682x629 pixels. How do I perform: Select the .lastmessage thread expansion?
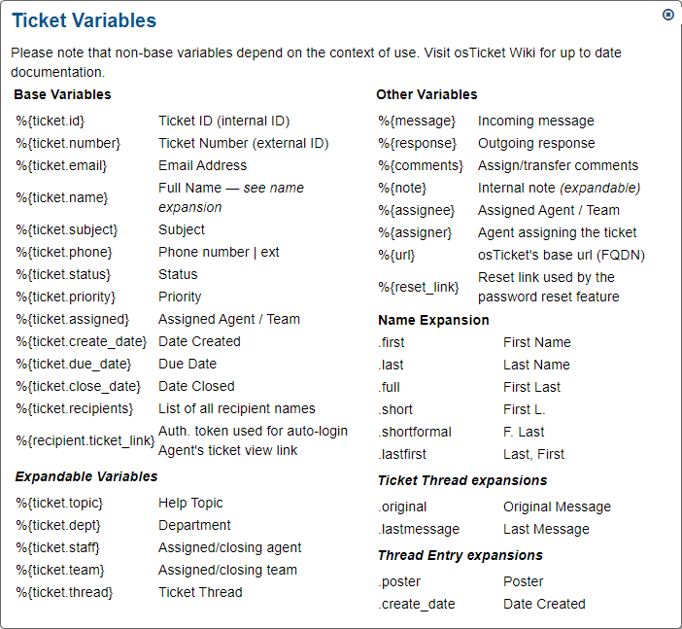pos(419,529)
